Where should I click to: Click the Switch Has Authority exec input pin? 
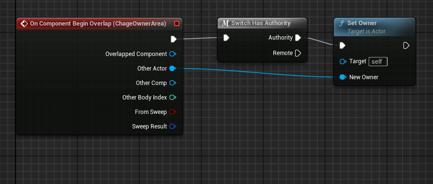click(x=226, y=38)
